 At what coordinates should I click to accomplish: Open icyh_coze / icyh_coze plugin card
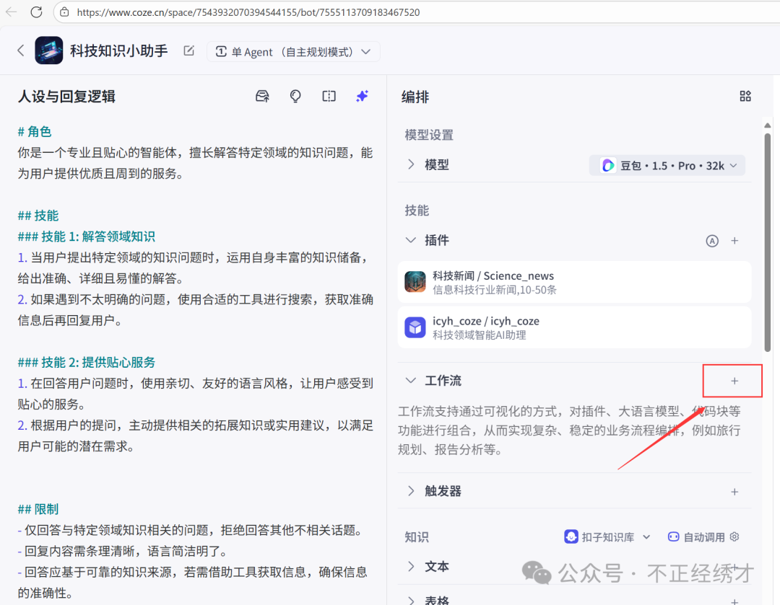click(x=575, y=327)
